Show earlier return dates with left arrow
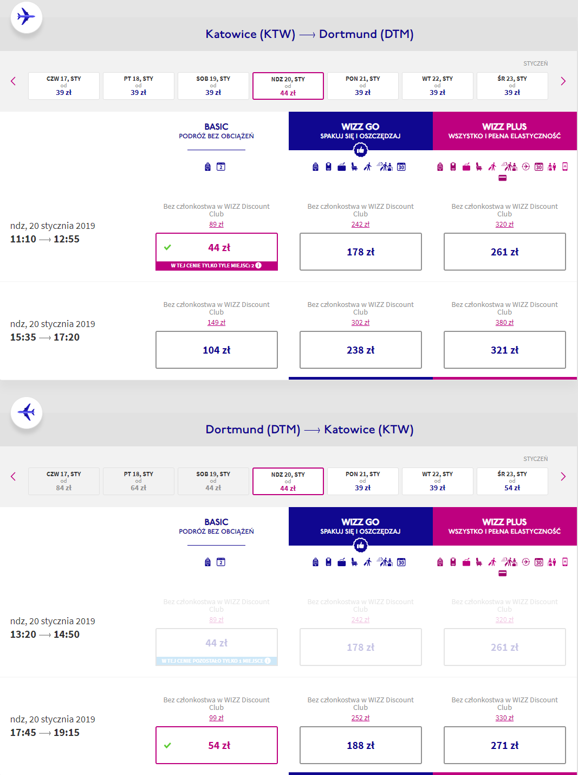The height and width of the screenshot is (775, 578). [14, 477]
